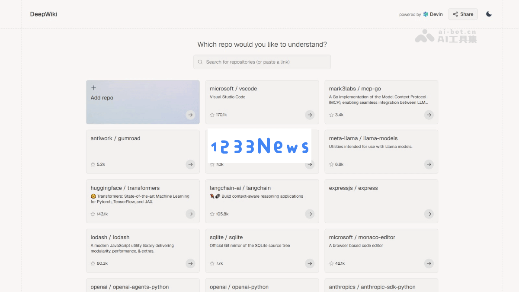Open arrow on Add repo card
Screen dimensions: 519x292
tap(190, 115)
